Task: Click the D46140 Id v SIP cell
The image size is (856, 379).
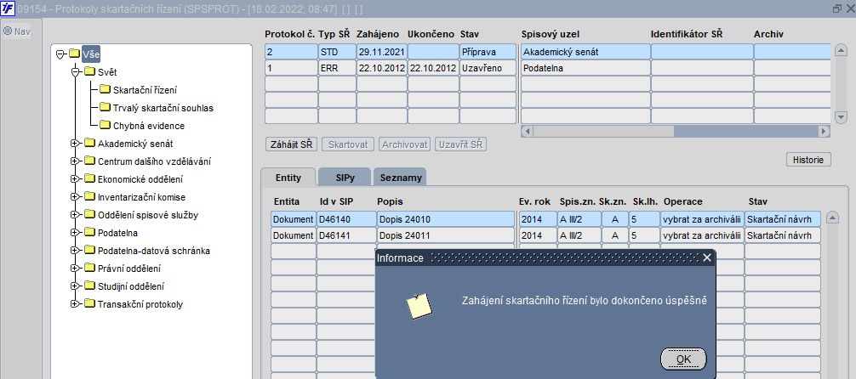Action: point(346,219)
